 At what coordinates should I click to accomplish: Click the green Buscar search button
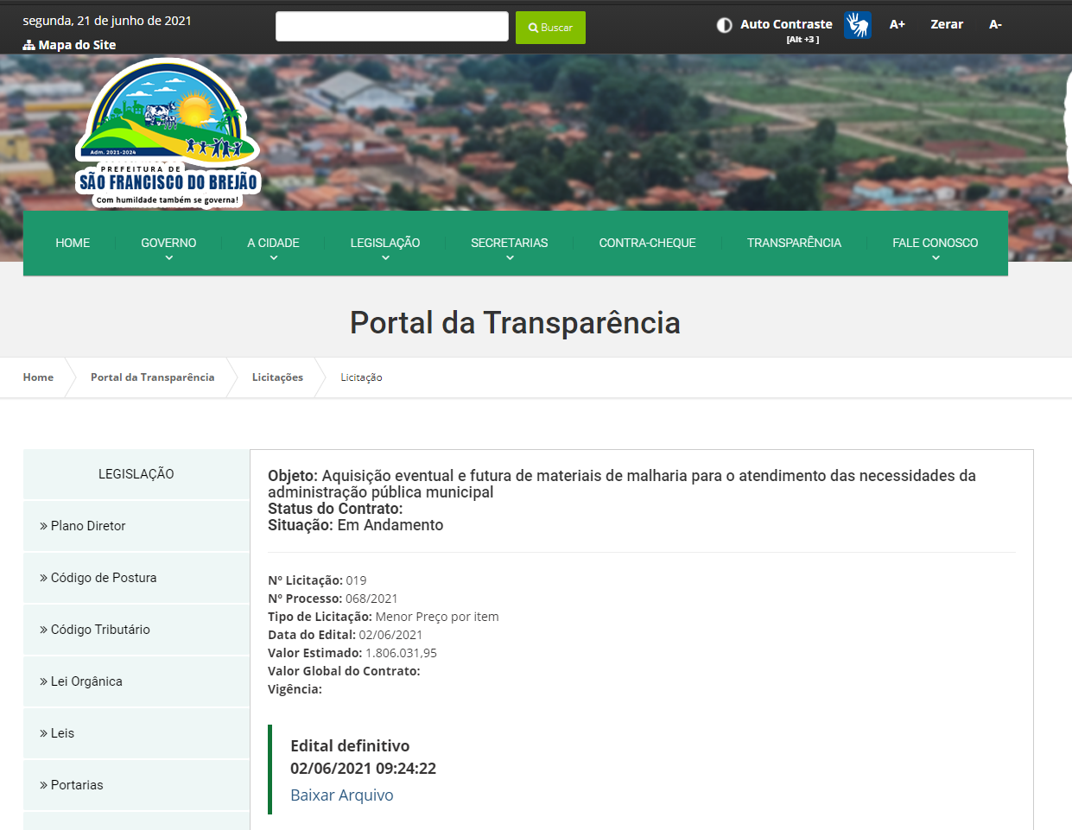[550, 28]
